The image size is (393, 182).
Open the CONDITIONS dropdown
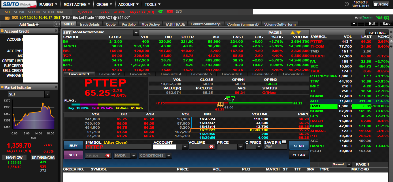(169, 156)
